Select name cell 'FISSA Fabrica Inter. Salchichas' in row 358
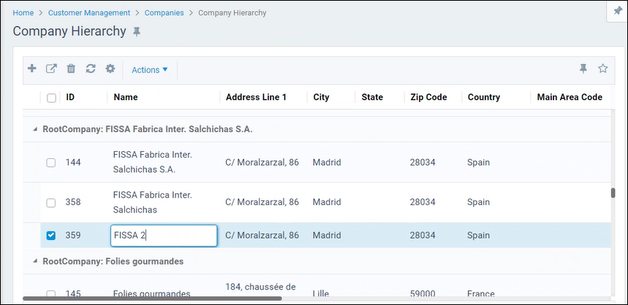The image size is (628, 305). (x=153, y=202)
